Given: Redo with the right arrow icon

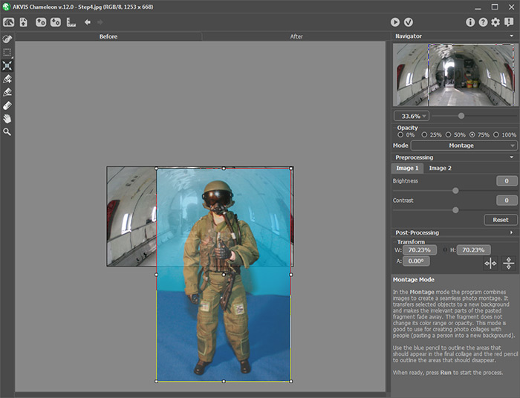Looking at the screenshot, I should tap(100, 22).
